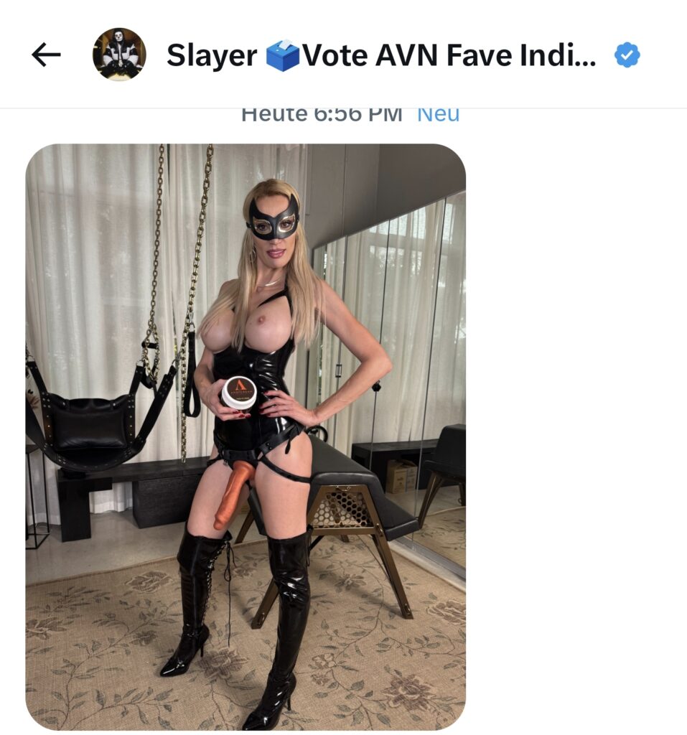This screenshot has height=735, width=687.
Task: Click the word 'Slayer' in the header
Action: (212, 56)
